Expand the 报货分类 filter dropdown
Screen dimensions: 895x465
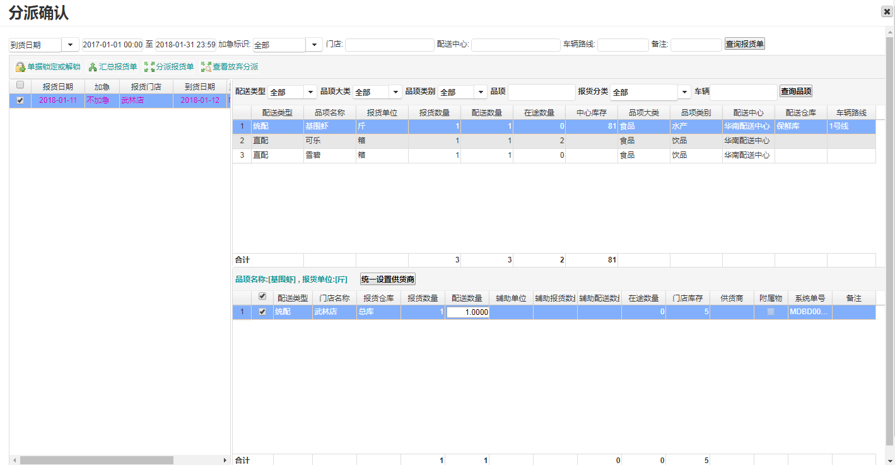[x=684, y=92]
